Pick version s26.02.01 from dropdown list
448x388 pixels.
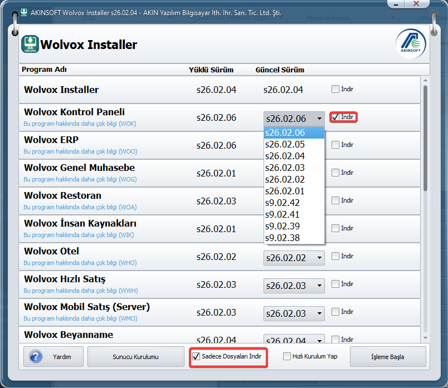[293, 191]
